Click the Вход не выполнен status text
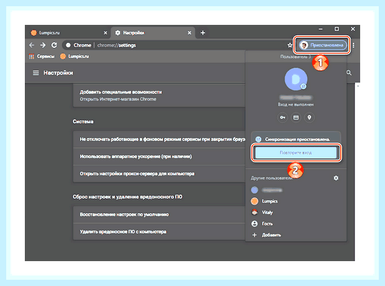Viewport: 385px width, 286px height. tap(296, 104)
